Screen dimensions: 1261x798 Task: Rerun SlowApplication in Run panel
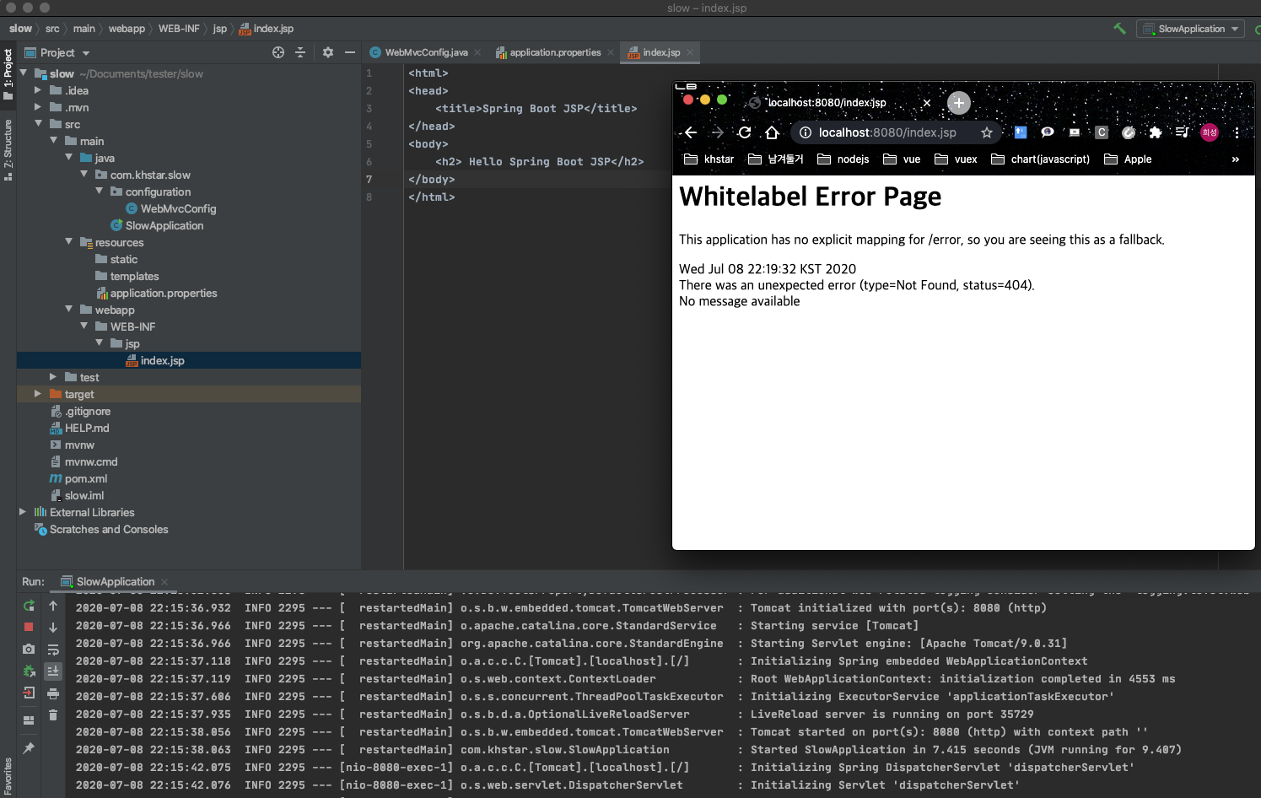point(29,606)
